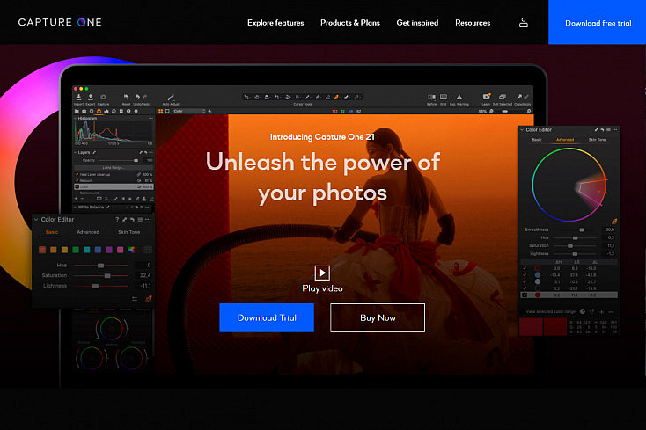This screenshot has width=646, height=430.
Task: Click the Edit Selected icon
Action: 503,97
